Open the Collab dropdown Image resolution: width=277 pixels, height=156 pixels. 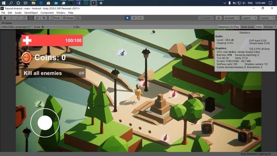(x=206, y=18)
